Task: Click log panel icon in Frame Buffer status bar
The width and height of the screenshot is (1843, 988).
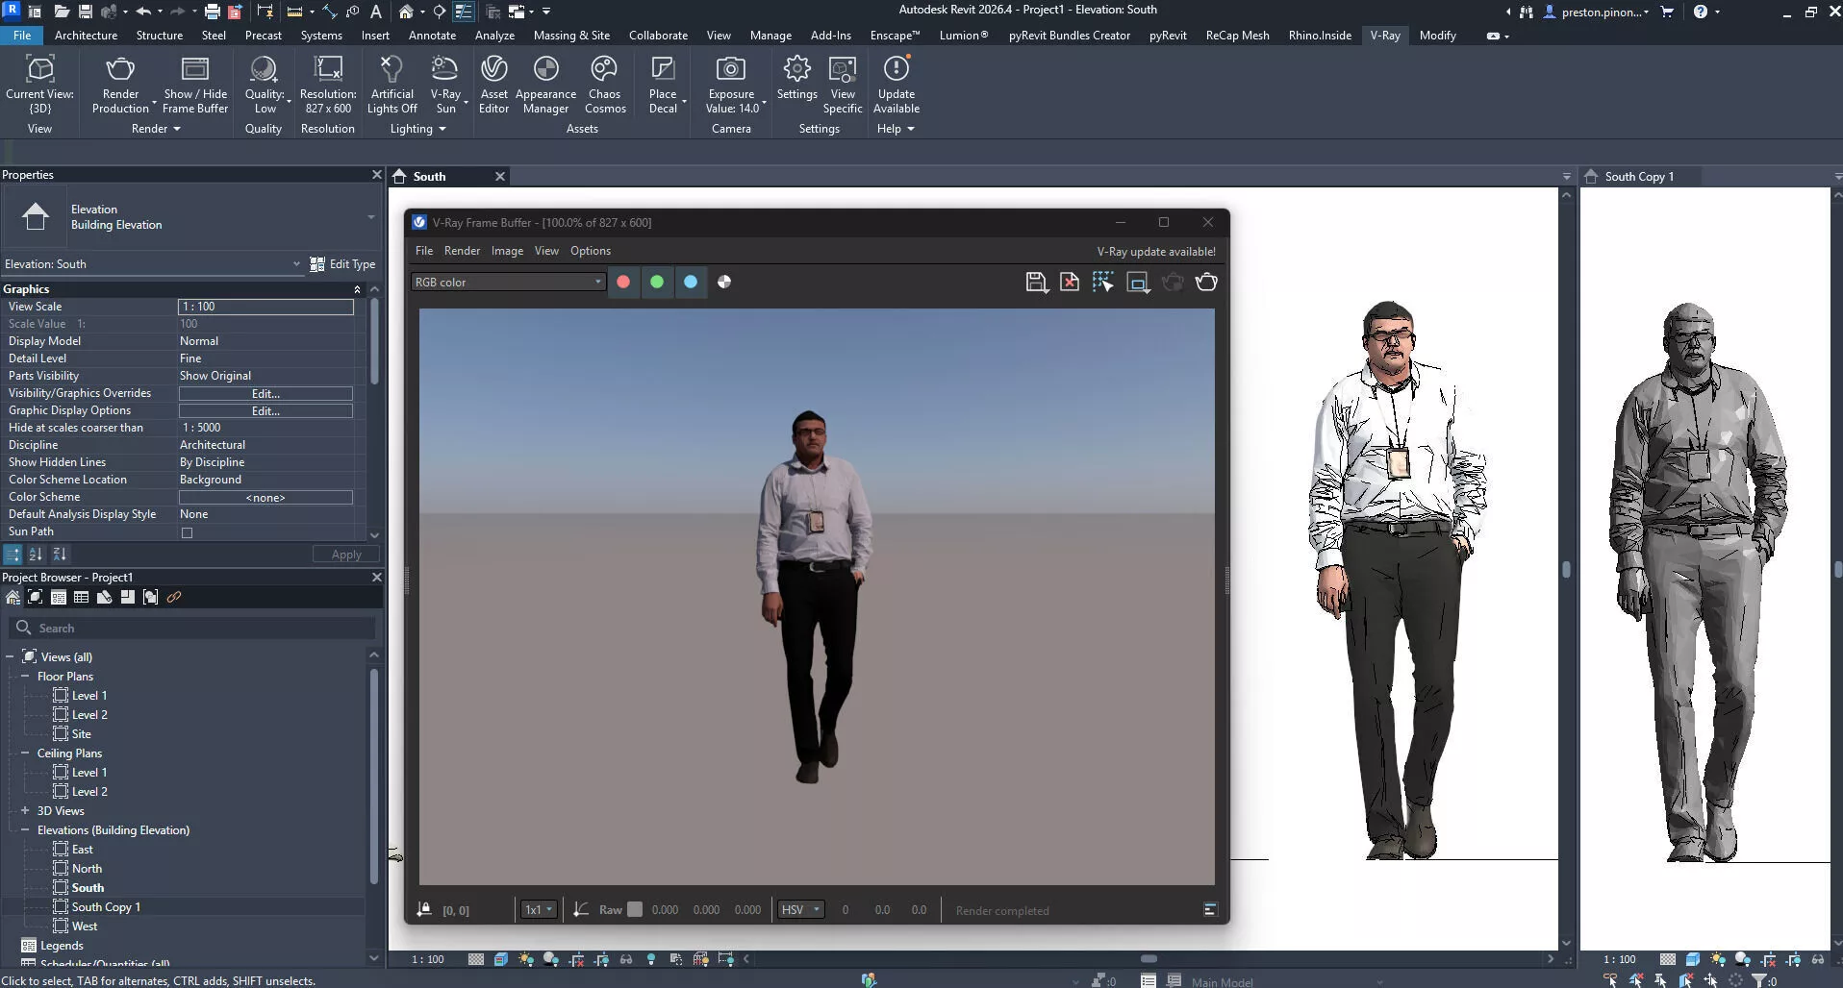Action: tap(1210, 910)
